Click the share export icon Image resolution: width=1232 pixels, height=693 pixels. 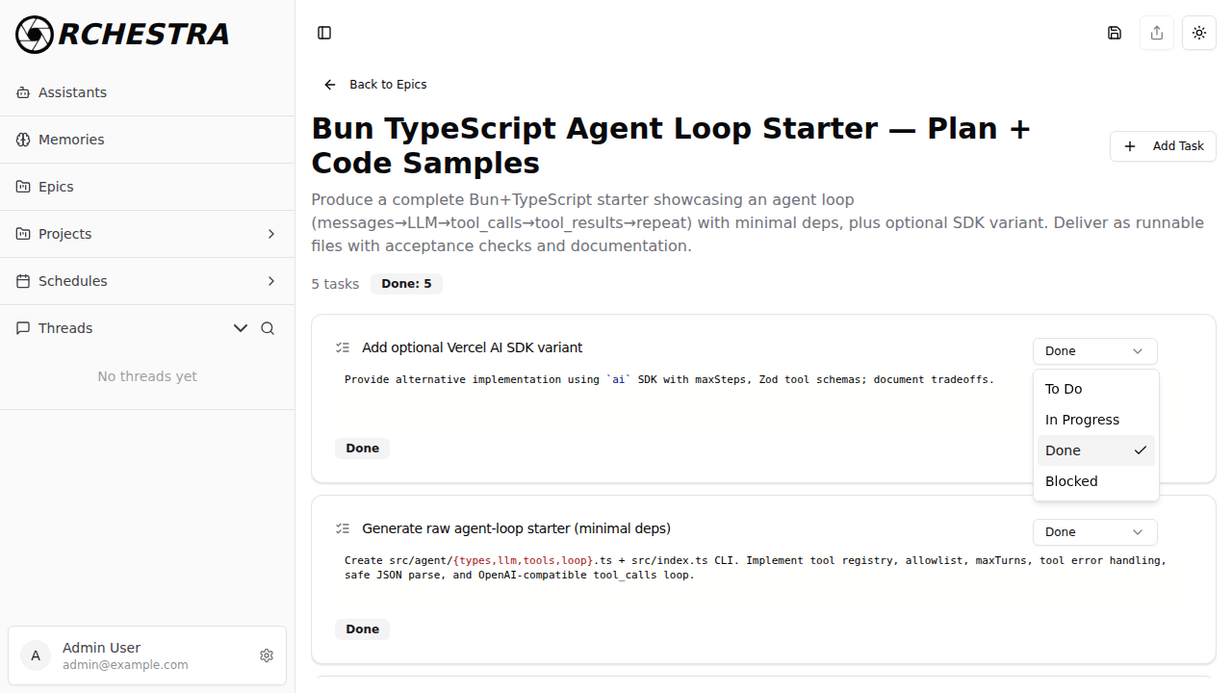pos(1157,33)
